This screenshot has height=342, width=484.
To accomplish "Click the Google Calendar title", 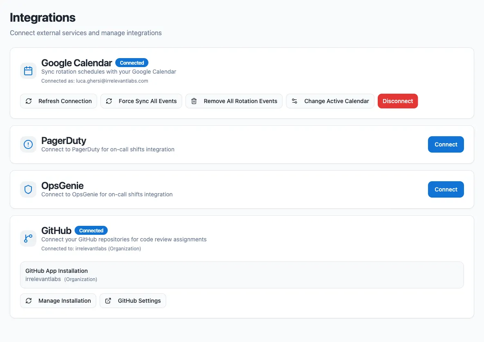I will click(x=76, y=63).
